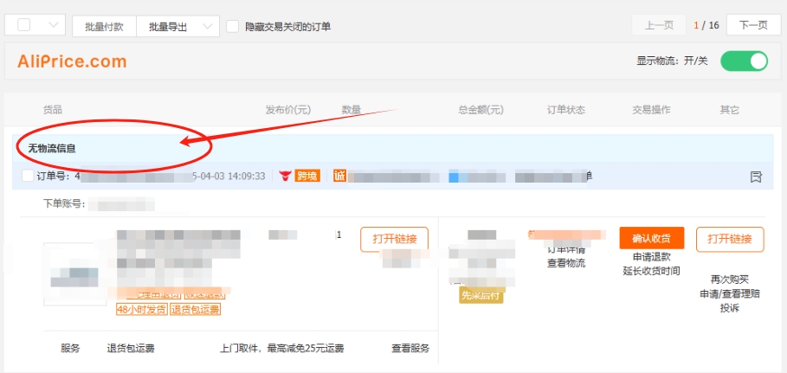Click the page indicator 1 / 16

click(706, 26)
